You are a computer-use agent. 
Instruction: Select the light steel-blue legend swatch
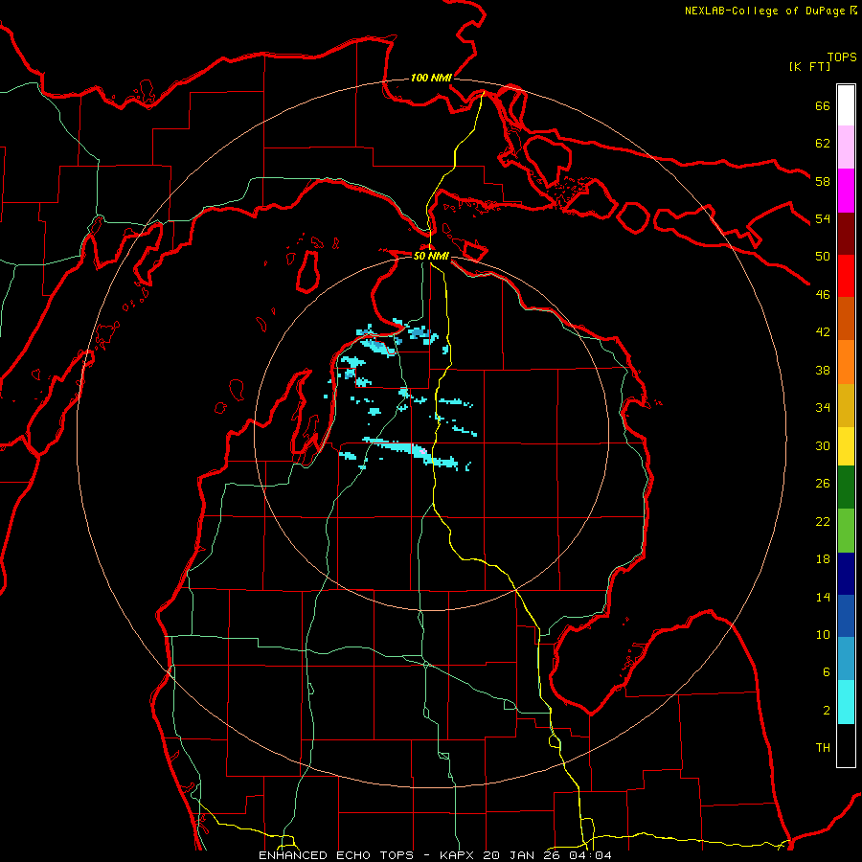(x=846, y=659)
